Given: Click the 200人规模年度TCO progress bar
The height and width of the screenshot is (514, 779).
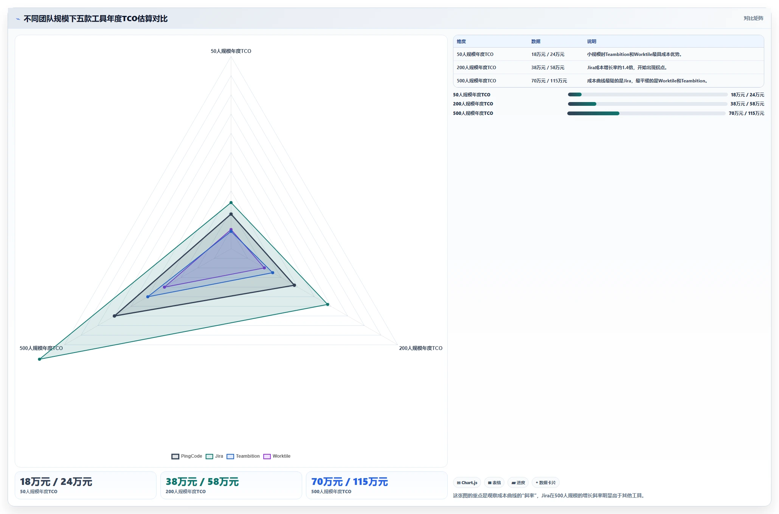Looking at the screenshot, I should pyautogui.click(x=647, y=104).
